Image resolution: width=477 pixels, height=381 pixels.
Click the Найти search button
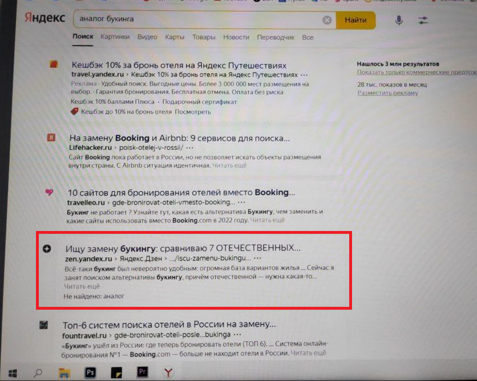pos(355,20)
